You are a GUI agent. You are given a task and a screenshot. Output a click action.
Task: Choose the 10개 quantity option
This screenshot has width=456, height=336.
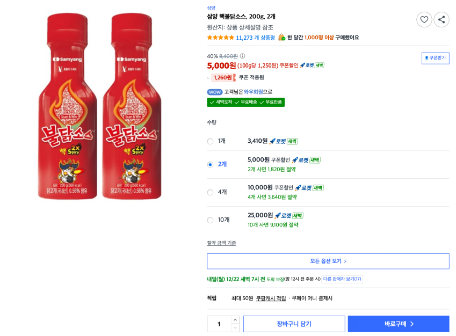pyautogui.click(x=210, y=220)
